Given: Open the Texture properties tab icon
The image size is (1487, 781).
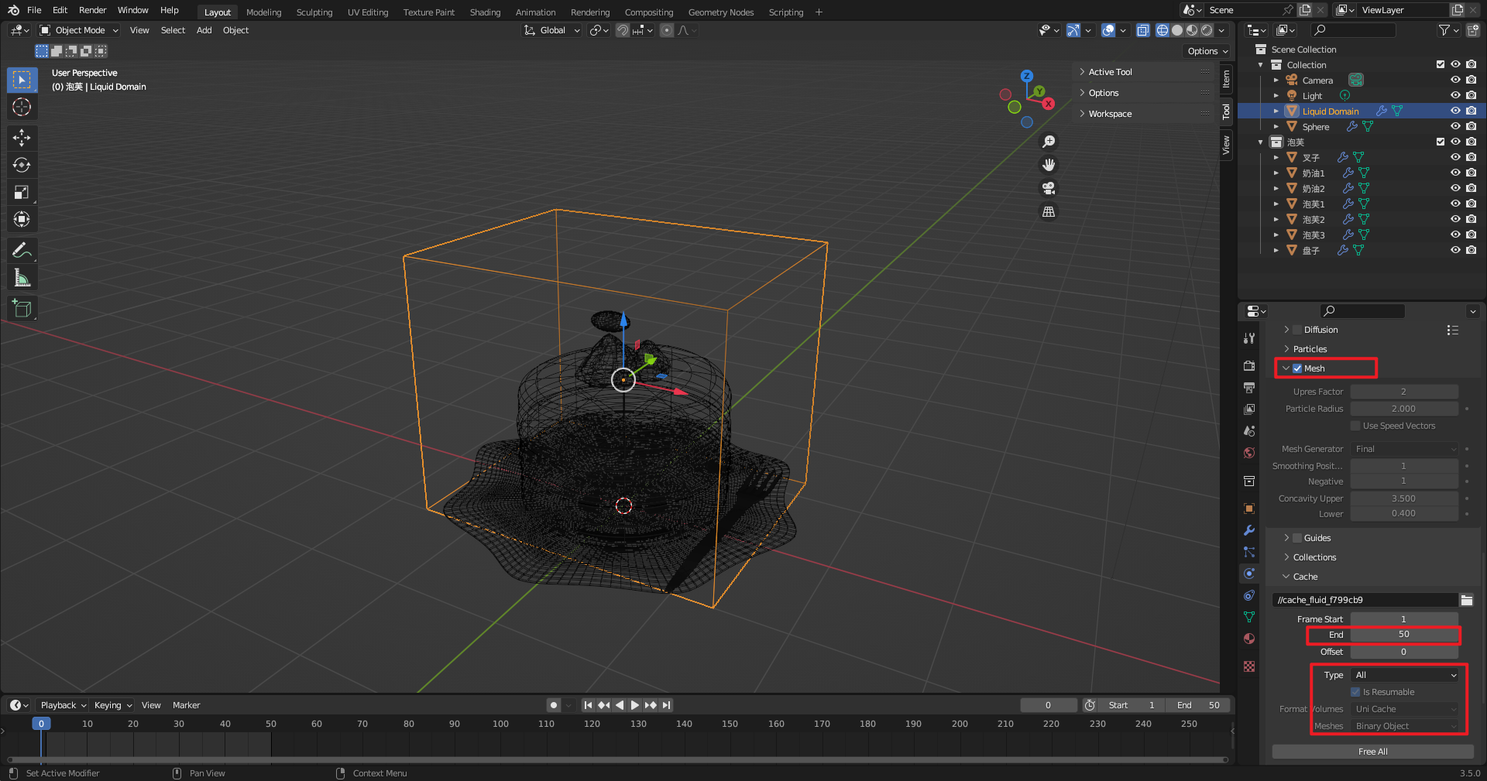Looking at the screenshot, I should pos(1249,666).
